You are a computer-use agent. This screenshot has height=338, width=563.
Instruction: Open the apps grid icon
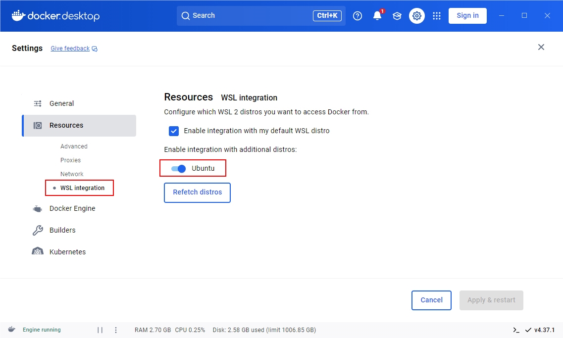point(437,16)
